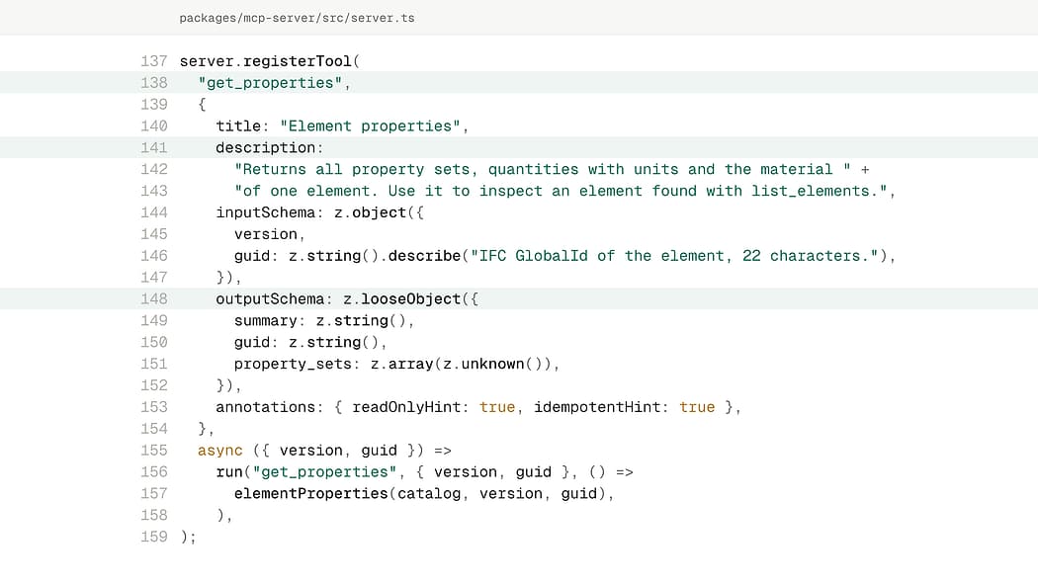Screen dimensions: 1038x584
Task: Click the version, entry on line 145
Action: pos(270,235)
